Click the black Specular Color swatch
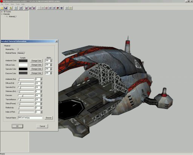 (x=23, y=69)
